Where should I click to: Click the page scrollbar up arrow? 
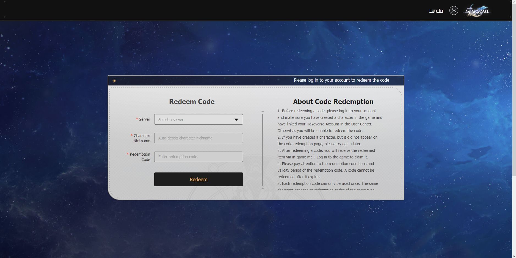514,2
